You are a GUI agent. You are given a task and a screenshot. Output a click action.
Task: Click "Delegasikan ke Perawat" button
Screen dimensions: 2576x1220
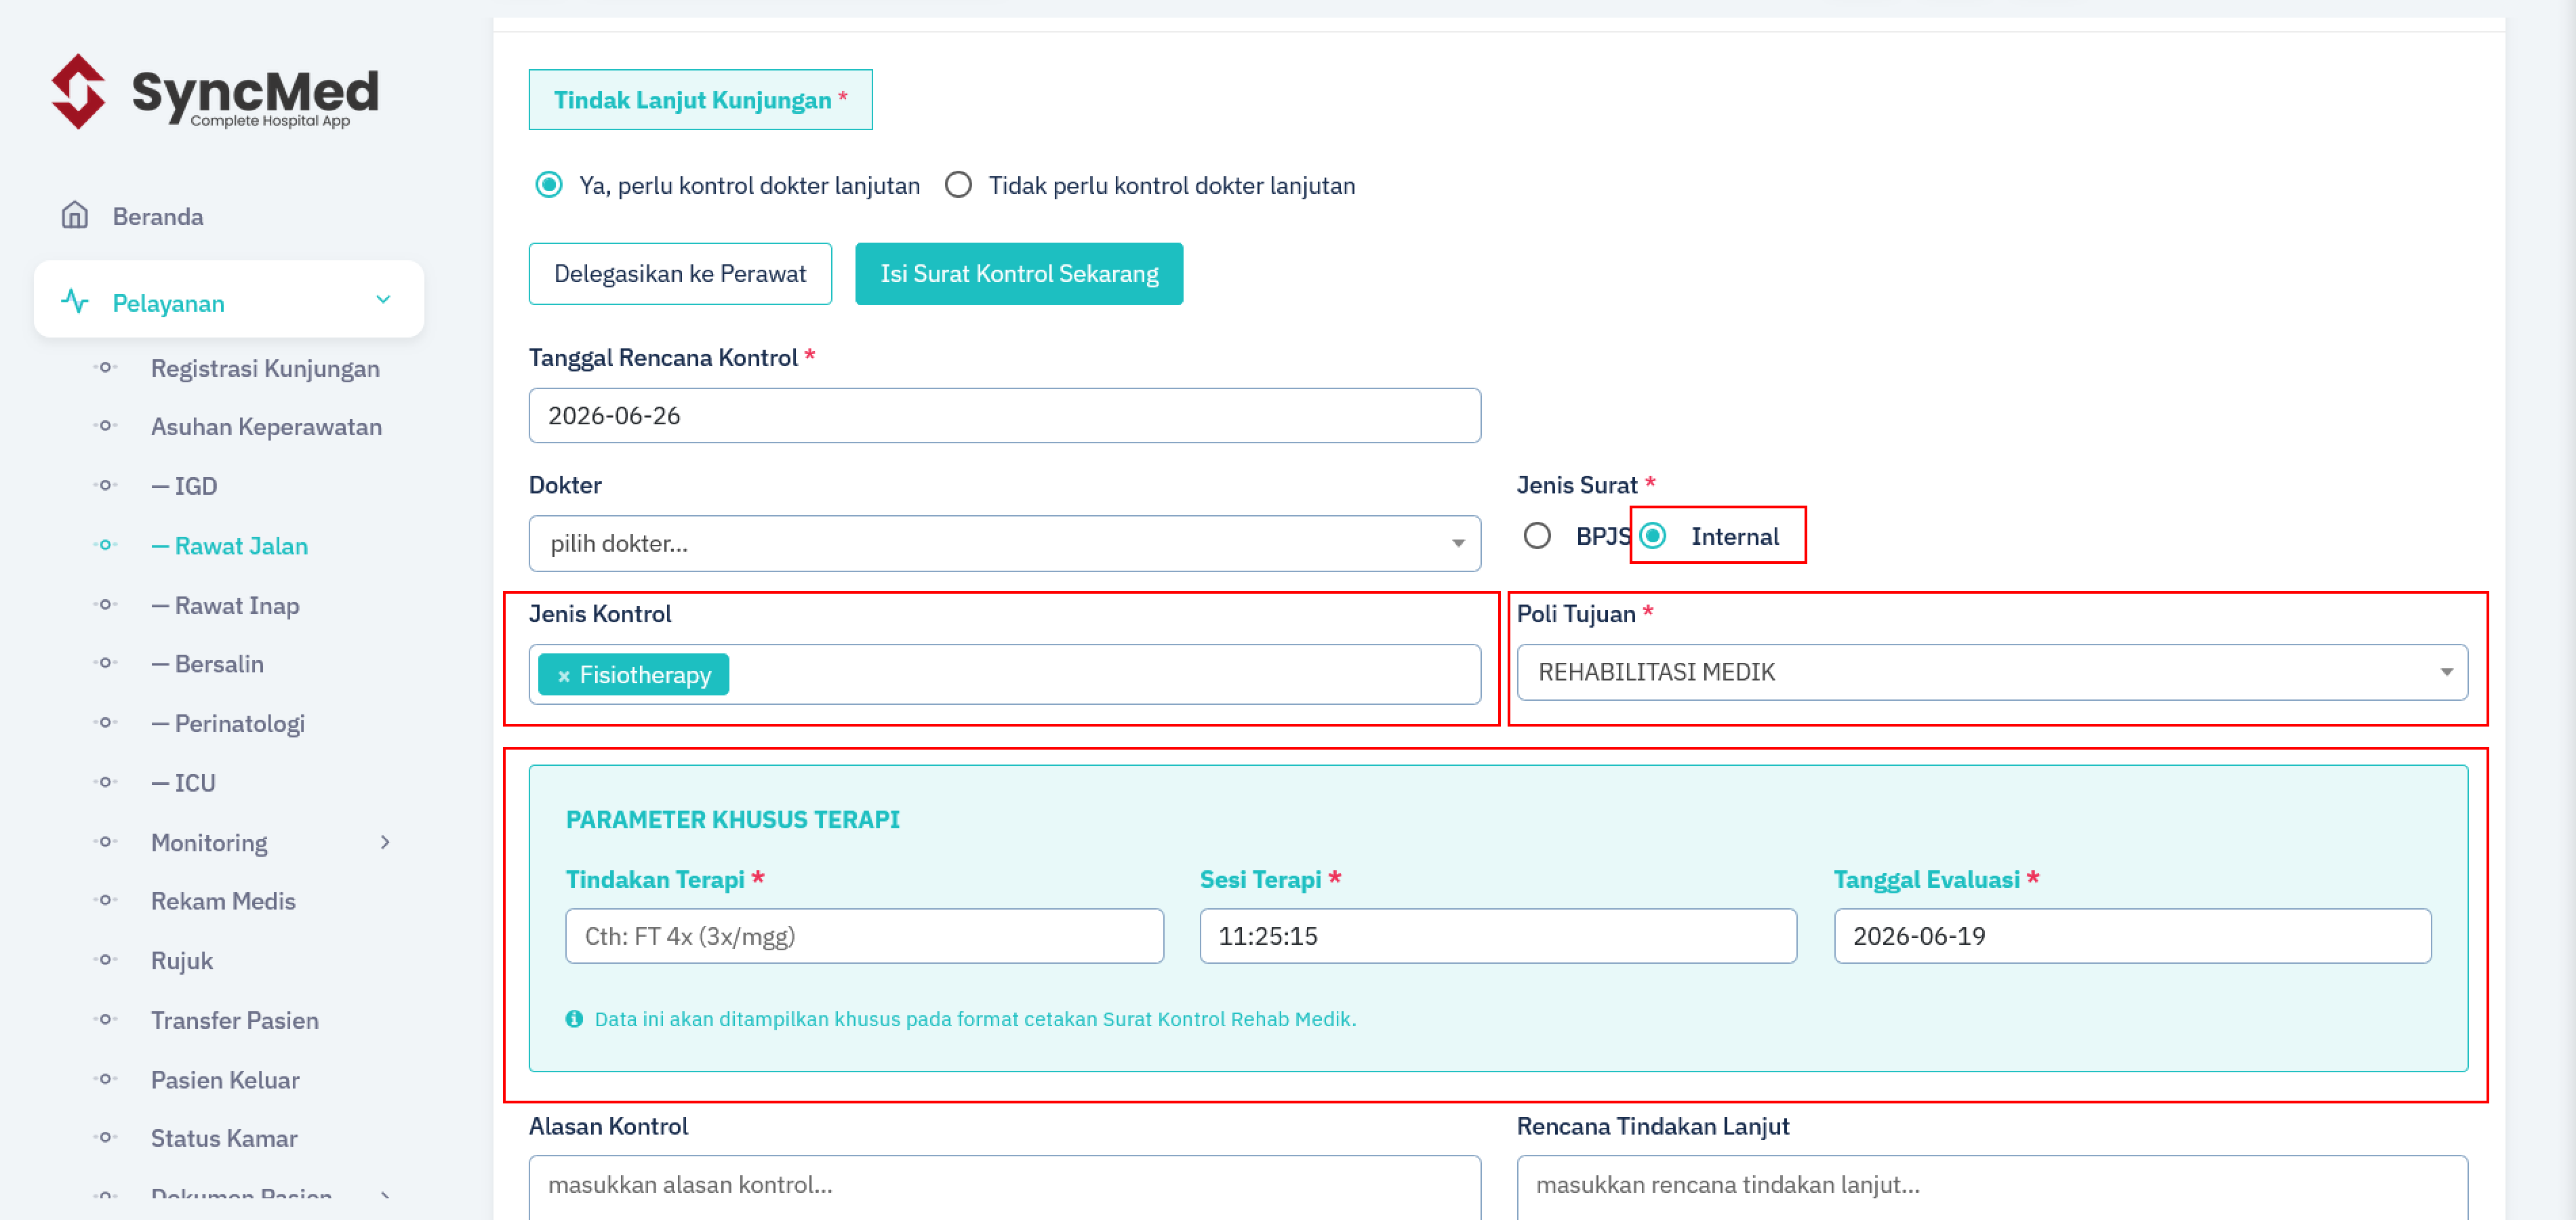click(x=680, y=274)
